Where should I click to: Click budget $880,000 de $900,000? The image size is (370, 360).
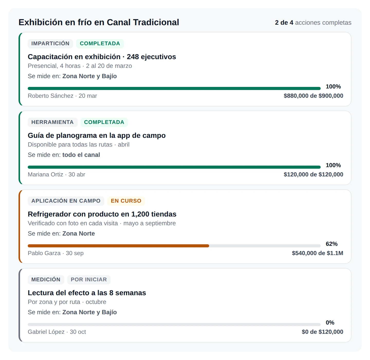pos(313,96)
